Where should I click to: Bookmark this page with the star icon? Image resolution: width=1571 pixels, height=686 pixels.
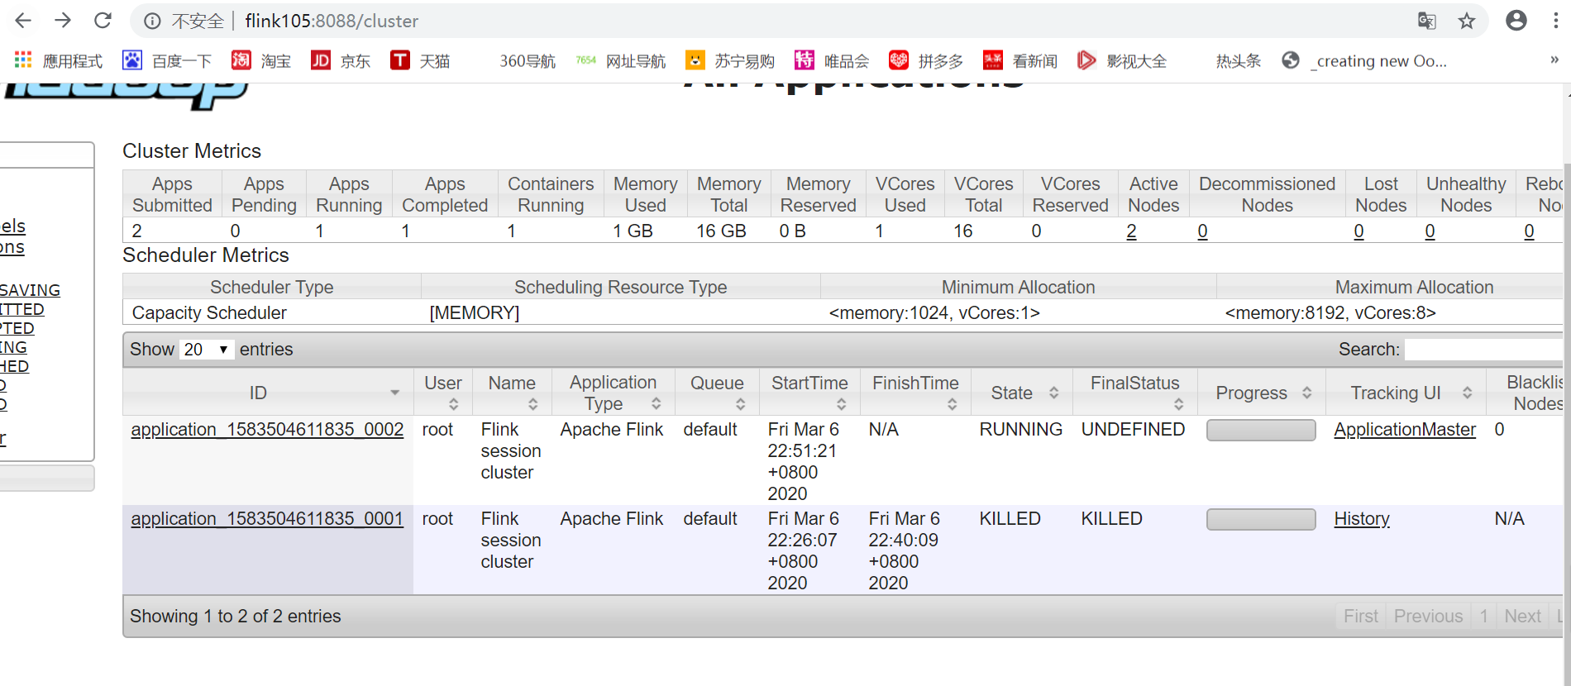pyautogui.click(x=1467, y=21)
